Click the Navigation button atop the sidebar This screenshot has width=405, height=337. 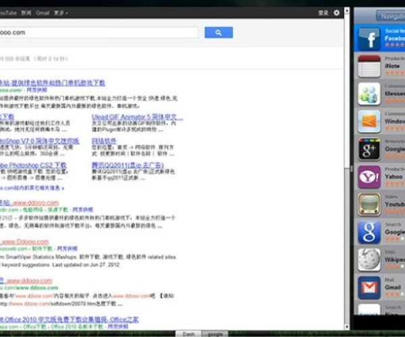(389, 16)
